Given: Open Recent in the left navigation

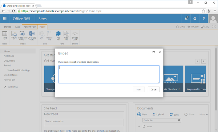Looking at the screenshot, I should (x=7, y=65).
